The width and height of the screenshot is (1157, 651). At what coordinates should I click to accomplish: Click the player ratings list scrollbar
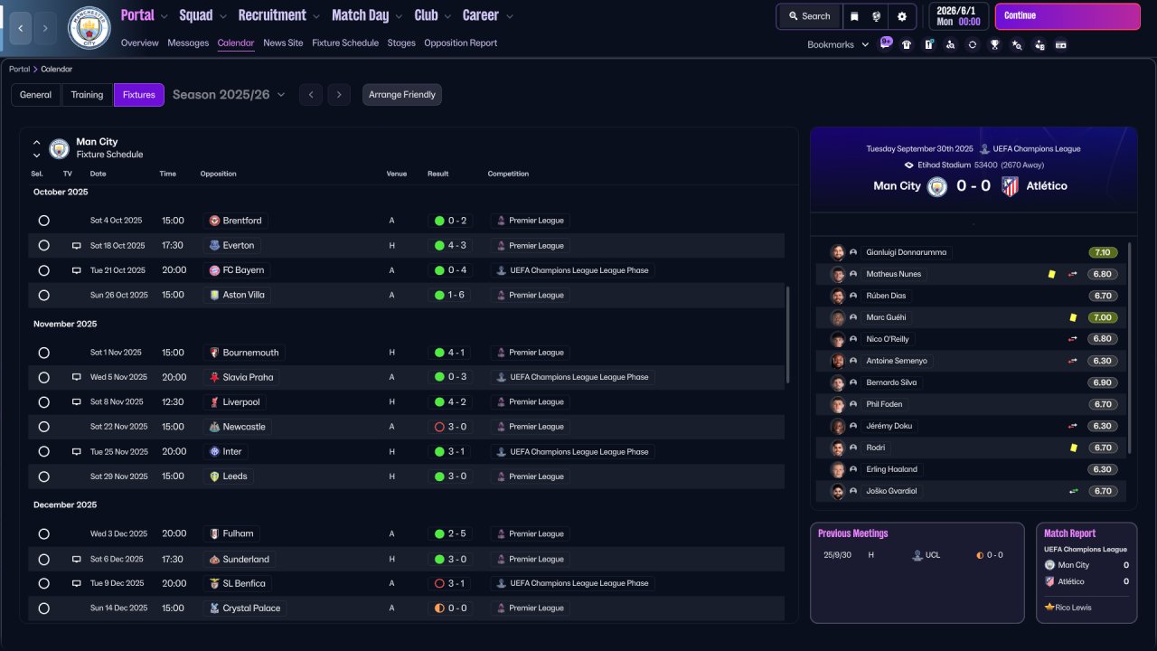point(1130,347)
